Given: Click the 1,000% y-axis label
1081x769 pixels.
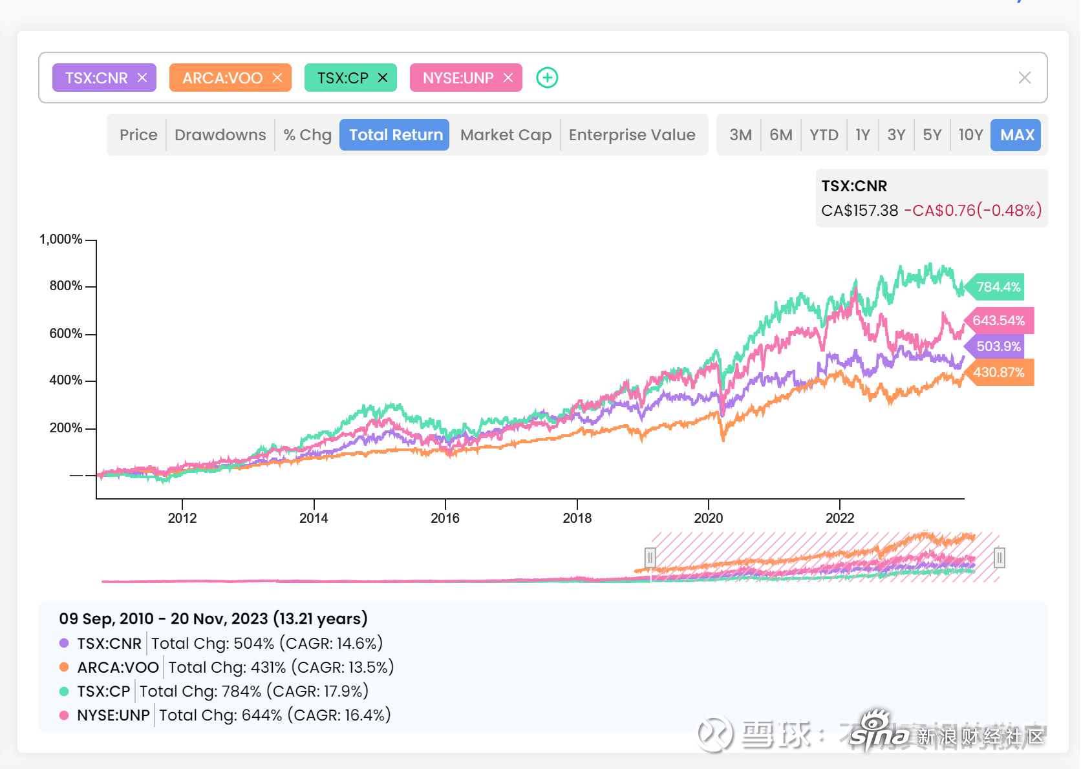Looking at the screenshot, I should (61, 239).
